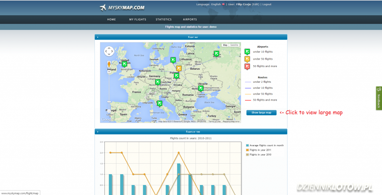Viewport: 382px width, 195px height.
Task: Click the Show large map button
Action: click(x=261, y=113)
